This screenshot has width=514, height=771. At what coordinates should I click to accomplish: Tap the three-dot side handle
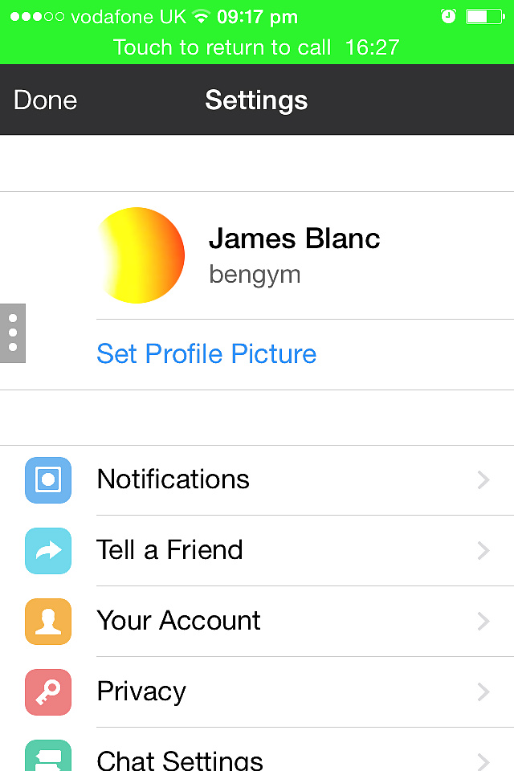click(13, 333)
